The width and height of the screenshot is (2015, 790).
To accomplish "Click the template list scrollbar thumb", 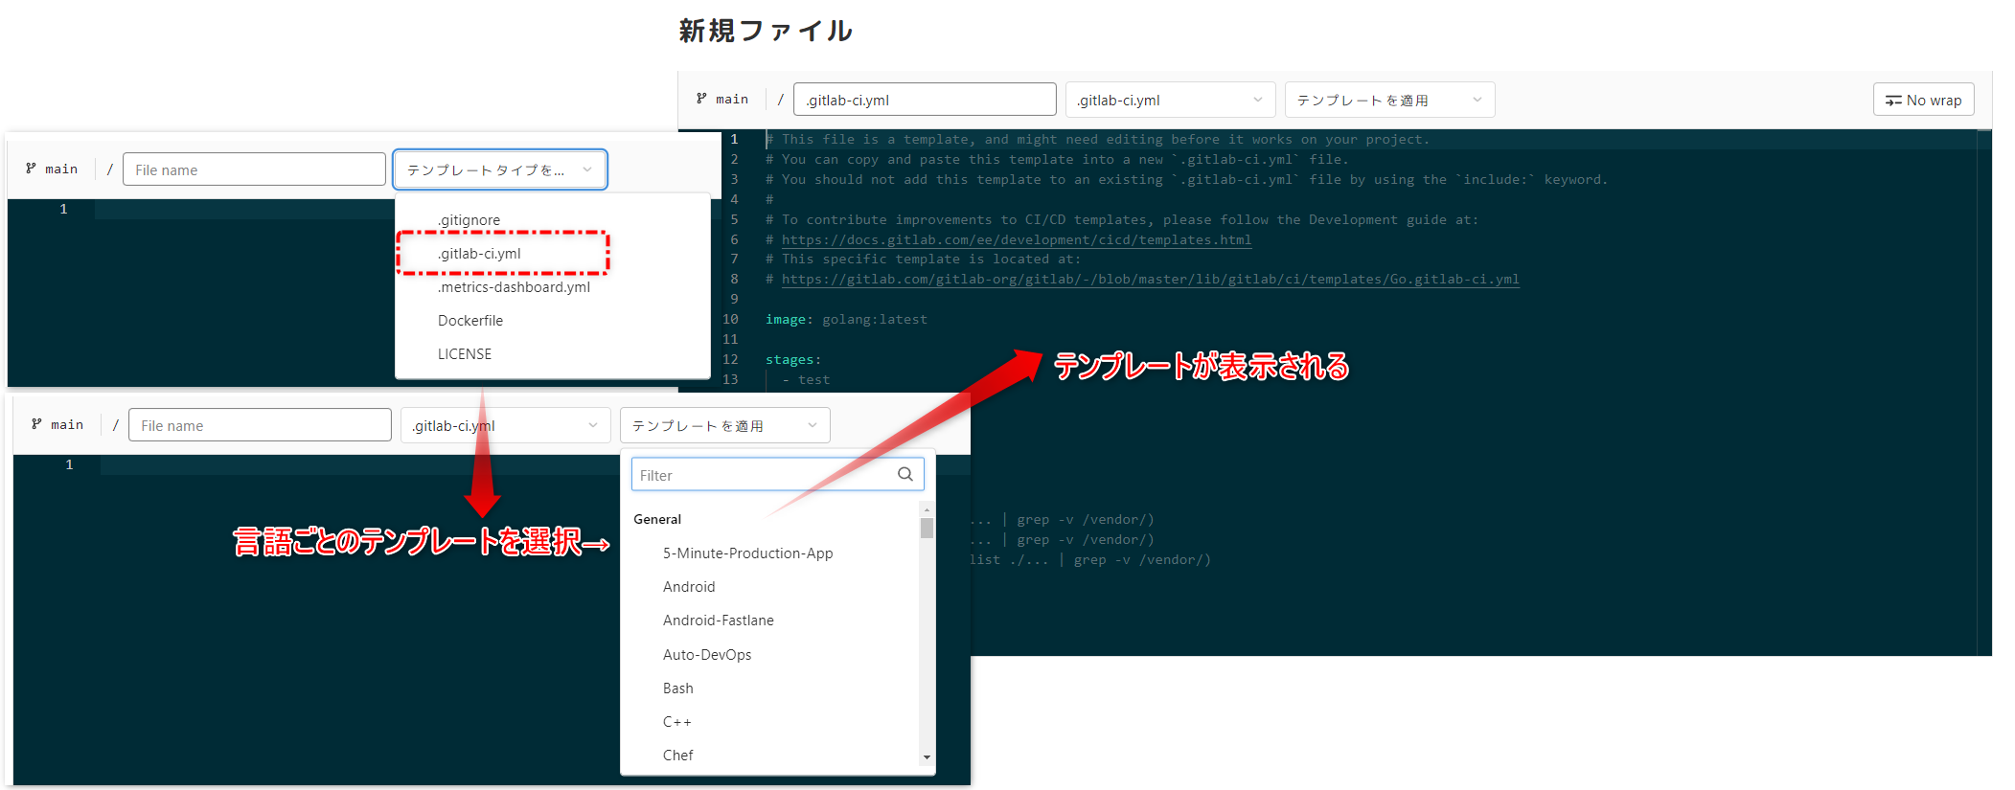I will (x=927, y=529).
